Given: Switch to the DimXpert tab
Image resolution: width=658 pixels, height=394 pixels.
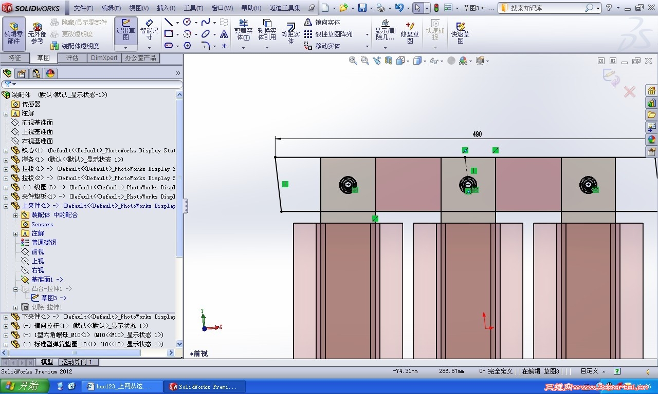Looking at the screenshot, I should [104, 58].
